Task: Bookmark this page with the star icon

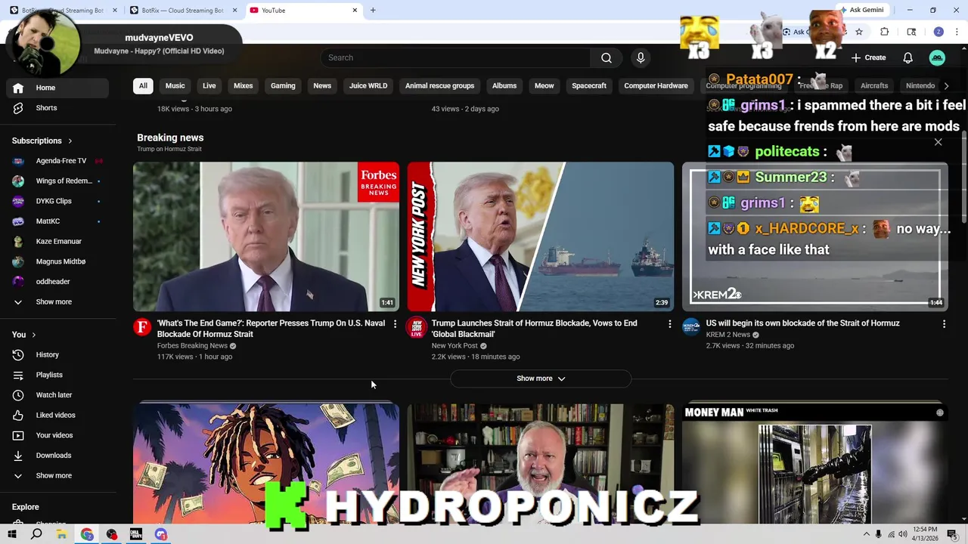Action: click(x=859, y=32)
